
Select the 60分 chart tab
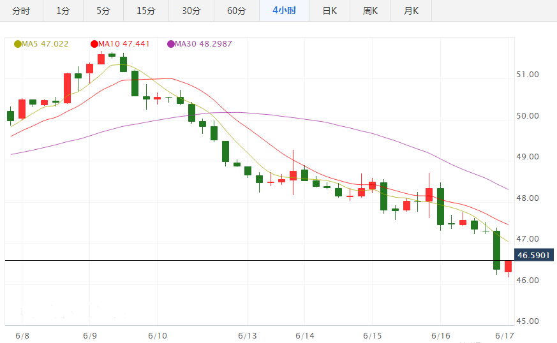coord(236,11)
